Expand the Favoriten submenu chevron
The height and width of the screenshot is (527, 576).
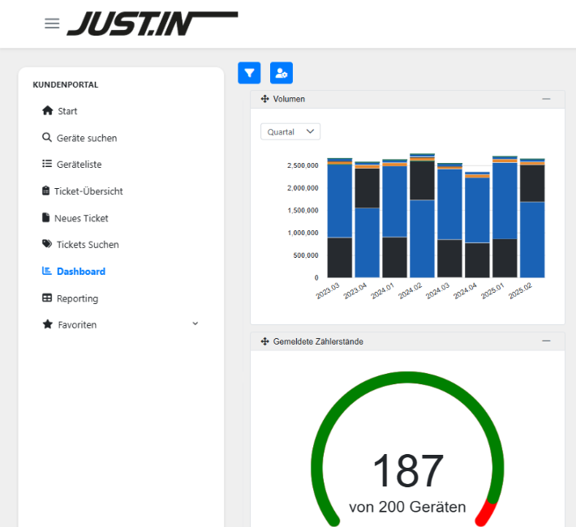pyautogui.click(x=195, y=324)
